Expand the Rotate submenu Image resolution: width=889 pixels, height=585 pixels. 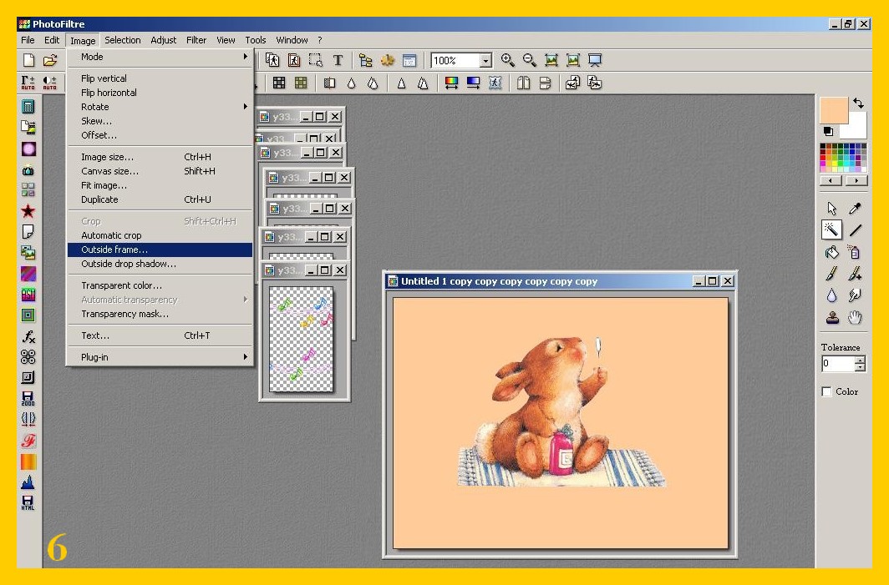[x=159, y=107]
